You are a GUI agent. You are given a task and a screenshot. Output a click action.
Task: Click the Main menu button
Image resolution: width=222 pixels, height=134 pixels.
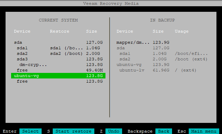tap(204, 131)
